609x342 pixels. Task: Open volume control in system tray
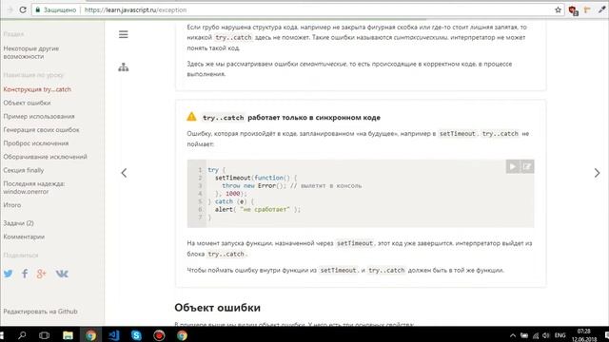point(546,335)
